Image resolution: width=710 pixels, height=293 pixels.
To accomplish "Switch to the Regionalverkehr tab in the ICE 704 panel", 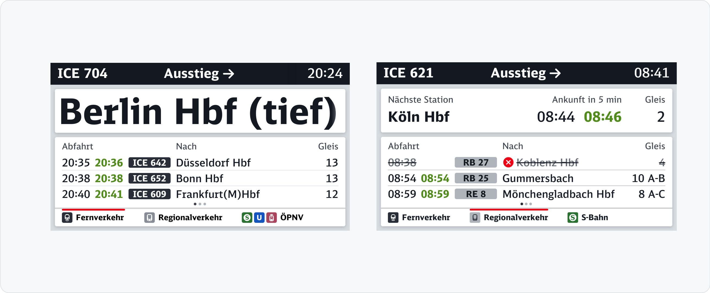I will [190, 218].
